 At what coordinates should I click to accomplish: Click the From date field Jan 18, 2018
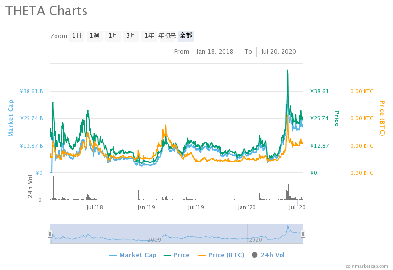point(216,52)
